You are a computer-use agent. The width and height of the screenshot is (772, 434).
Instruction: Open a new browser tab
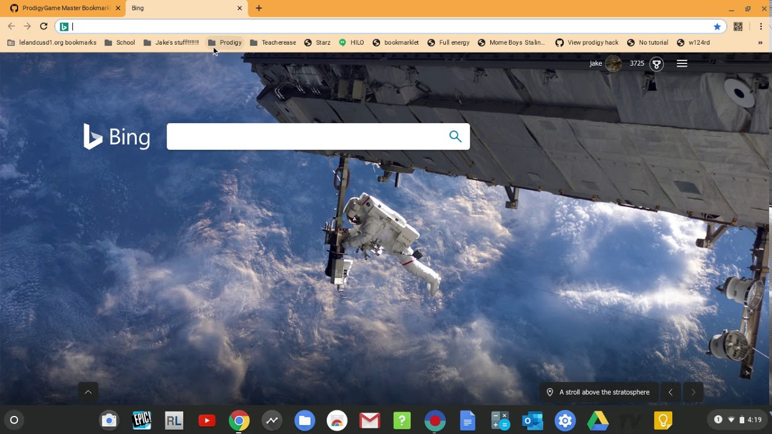point(259,8)
